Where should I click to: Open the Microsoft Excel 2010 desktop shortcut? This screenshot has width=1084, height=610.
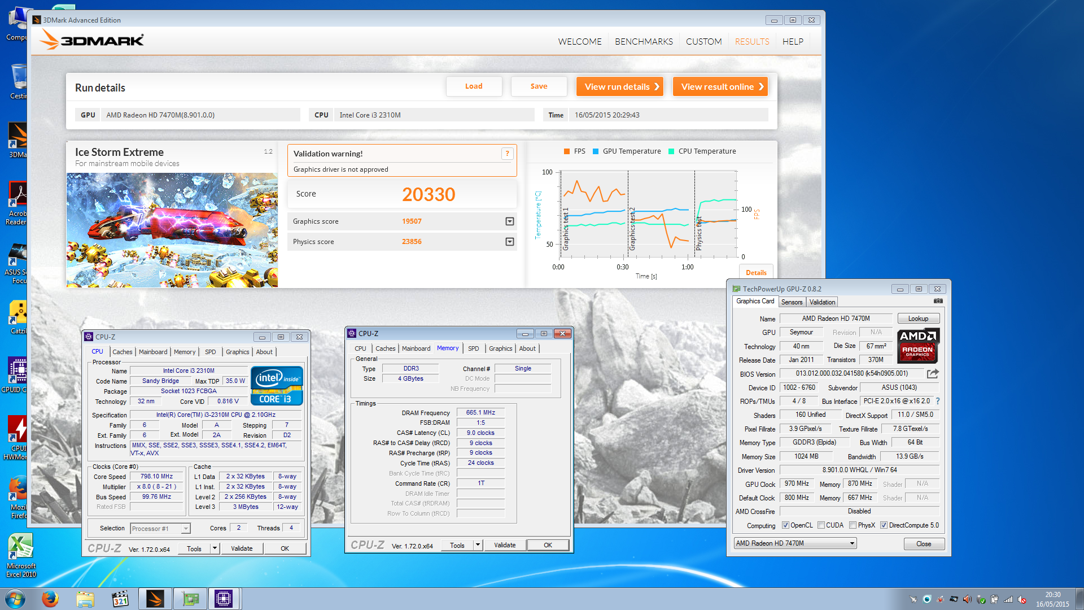pyautogui.click(x=21, y=556)
